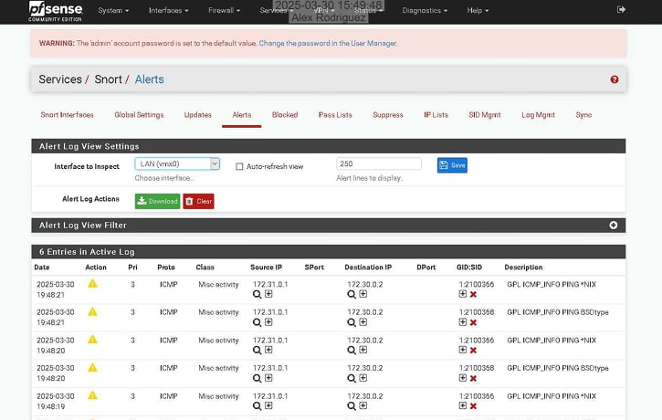Click warning triangle for 19:48:19 PING *NIX alert
This screenshot has height=420, width=662.
92,395
